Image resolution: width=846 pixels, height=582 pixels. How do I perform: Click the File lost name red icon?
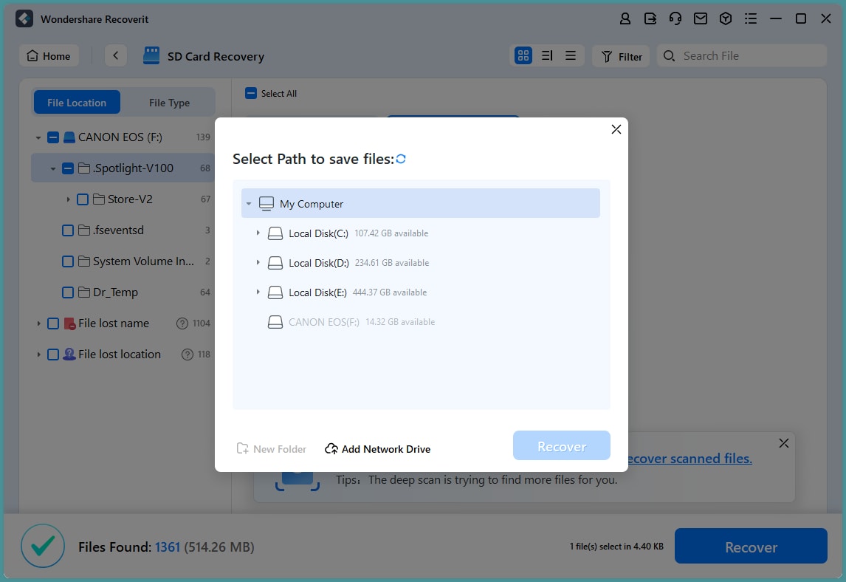[69, 323]
